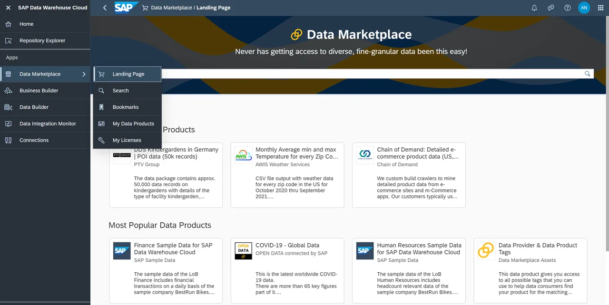Open the Home page icon

pyautogui.click(x=8, y=24)
